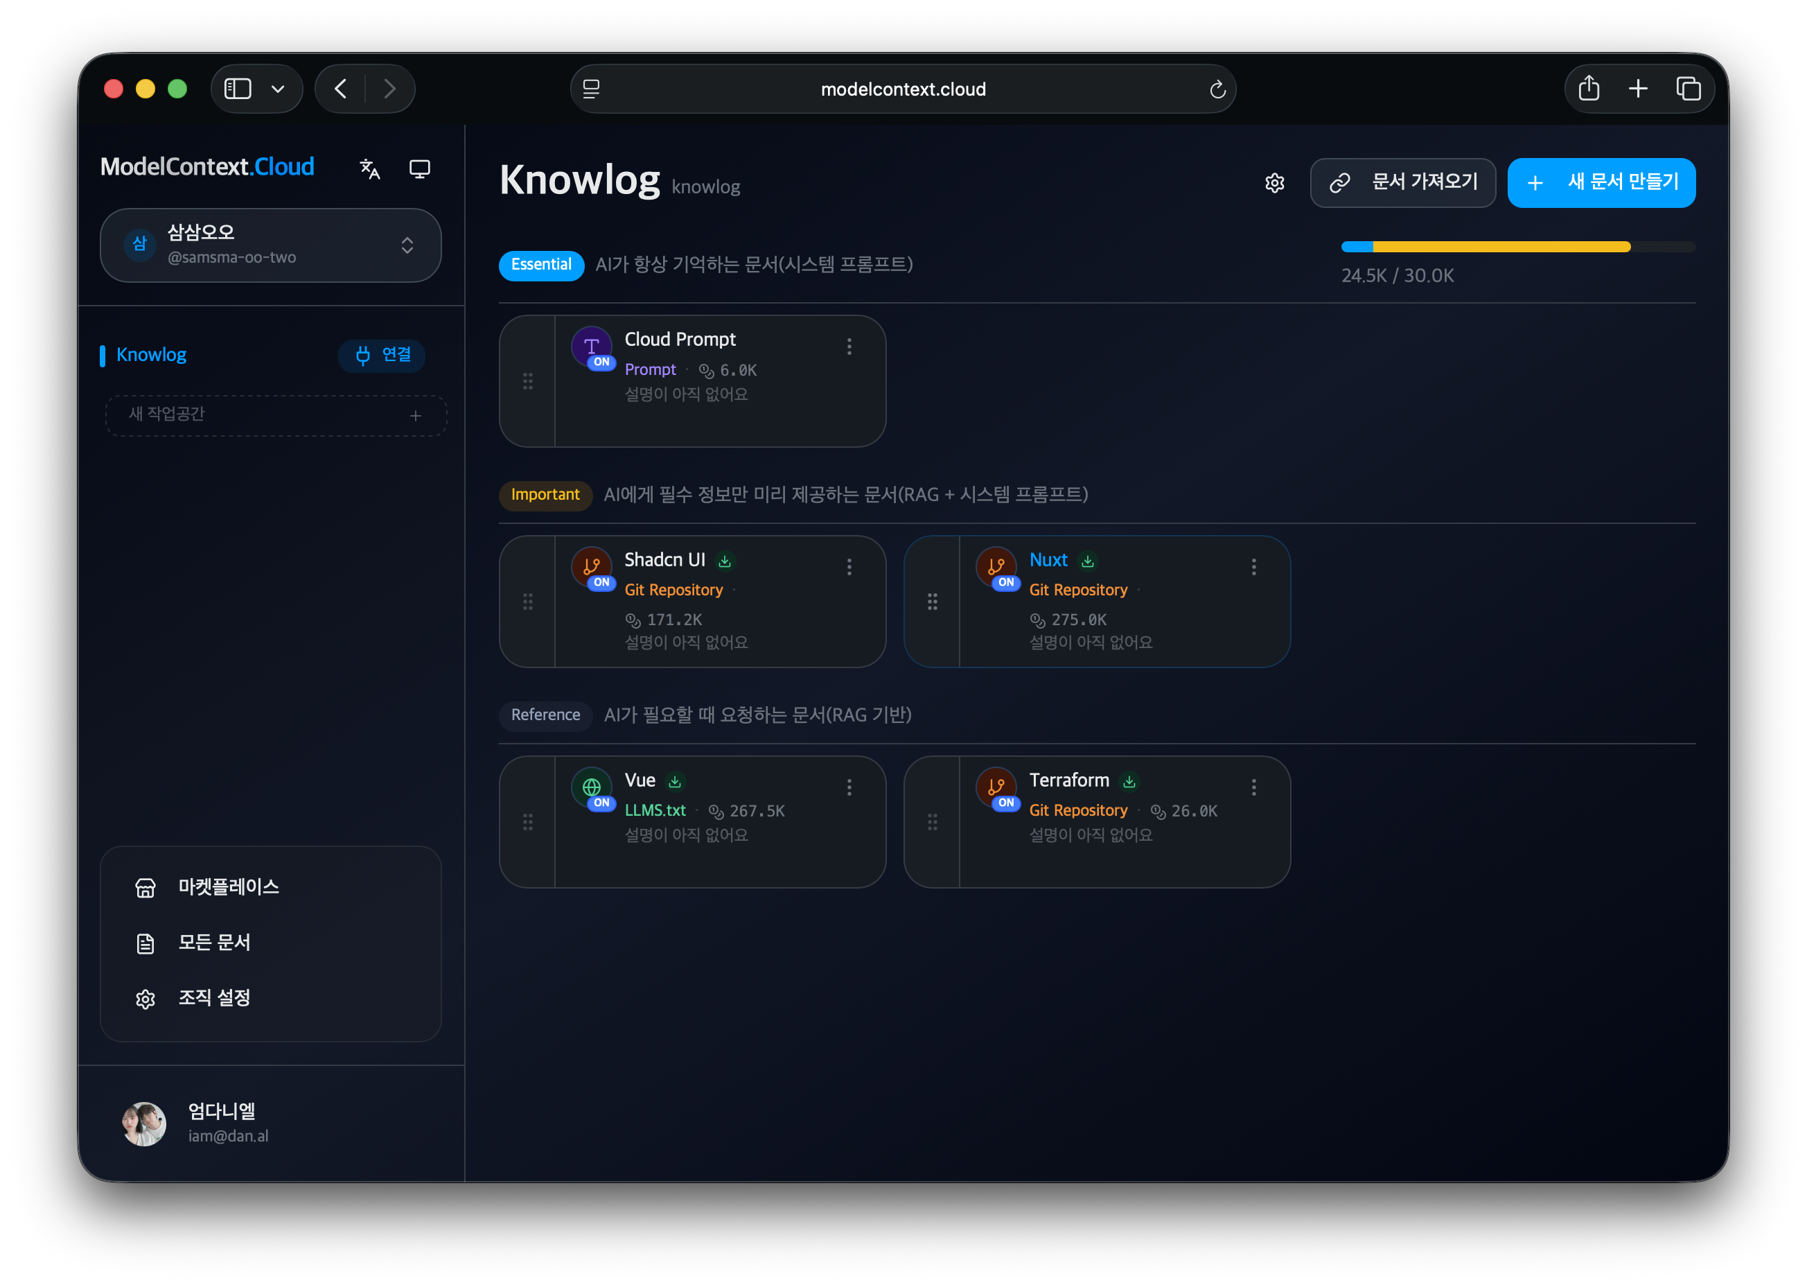Open Terraform more options menu
Image resolution: width=1807 pixels, height=1285 pixels.
click(x=1253, y=787)
